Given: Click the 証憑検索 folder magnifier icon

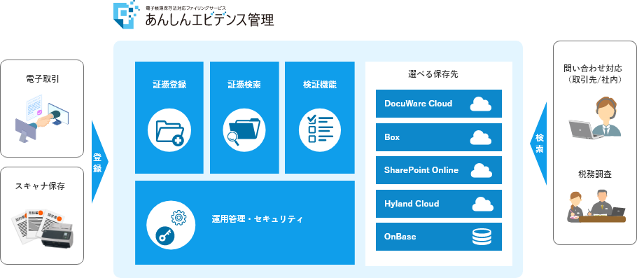Looking at the screenshot, I should click(x=244, y=131).
